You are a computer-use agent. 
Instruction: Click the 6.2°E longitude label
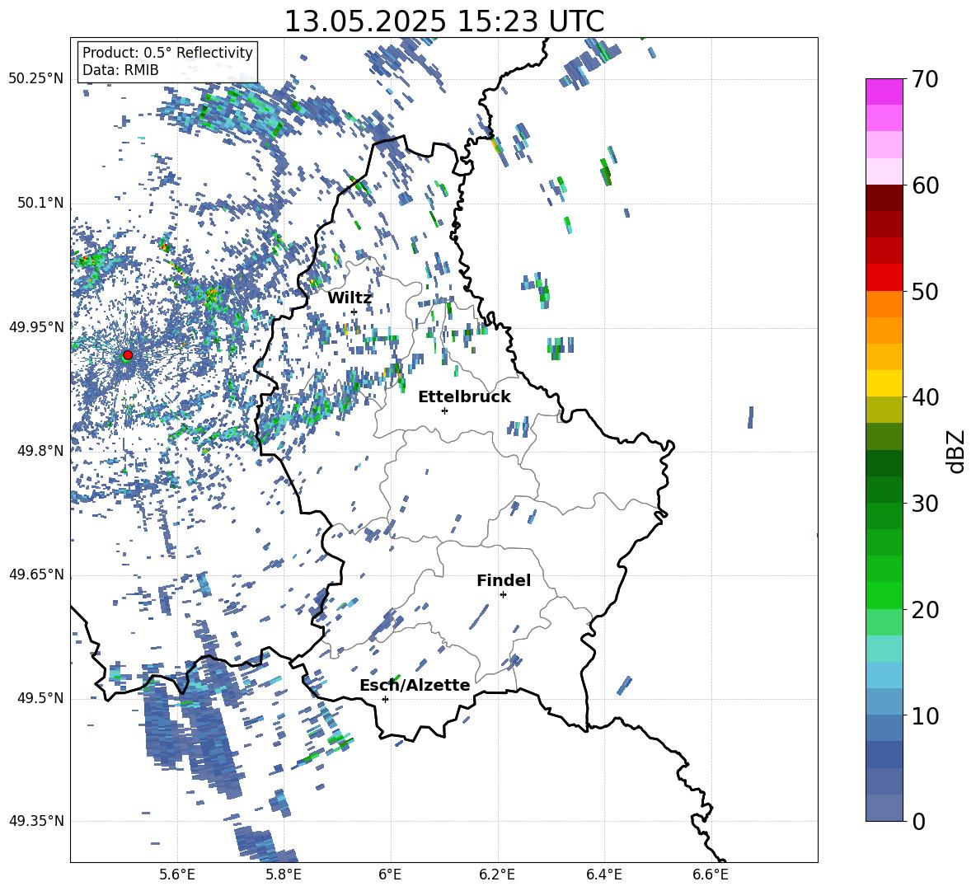coord(497,875)
